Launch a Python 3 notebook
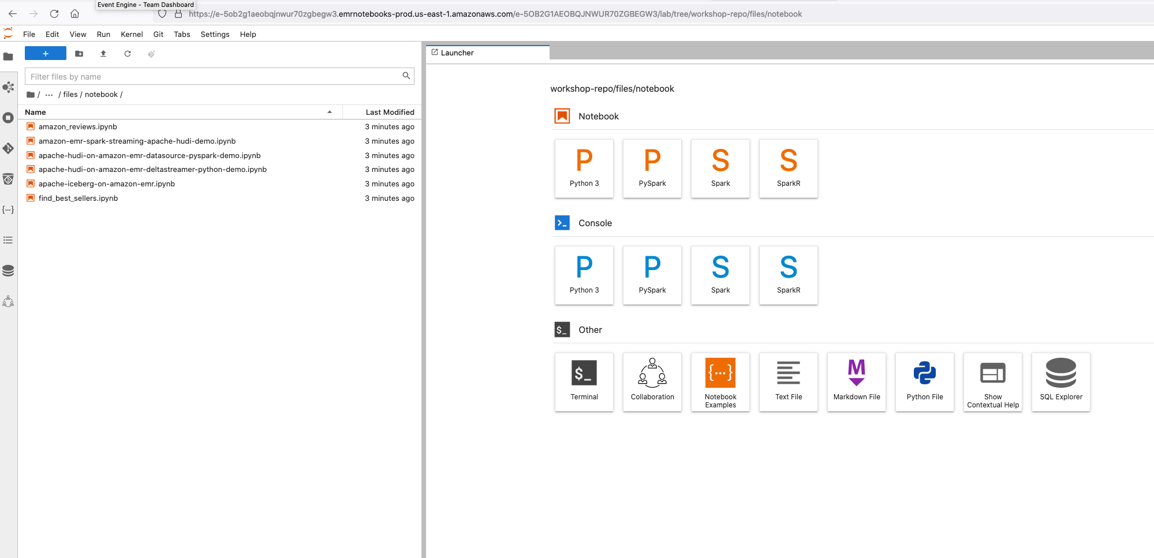This screenshot has width=1154, height=558. 584,168
